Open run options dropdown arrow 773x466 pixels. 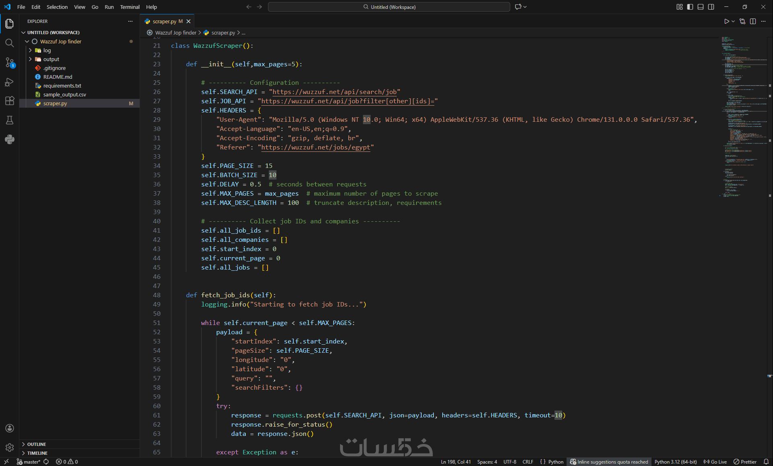pos(733,21)
